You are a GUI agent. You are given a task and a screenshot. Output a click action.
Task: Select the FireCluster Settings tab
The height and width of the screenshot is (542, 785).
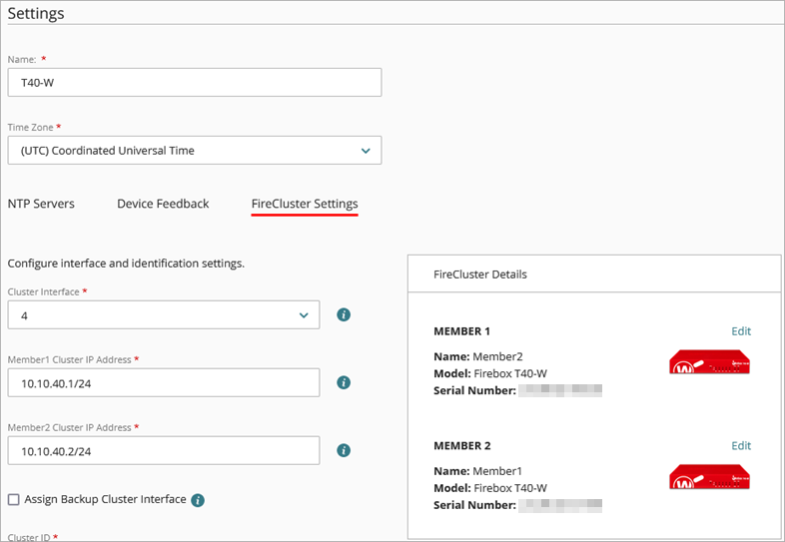[305, 204]
